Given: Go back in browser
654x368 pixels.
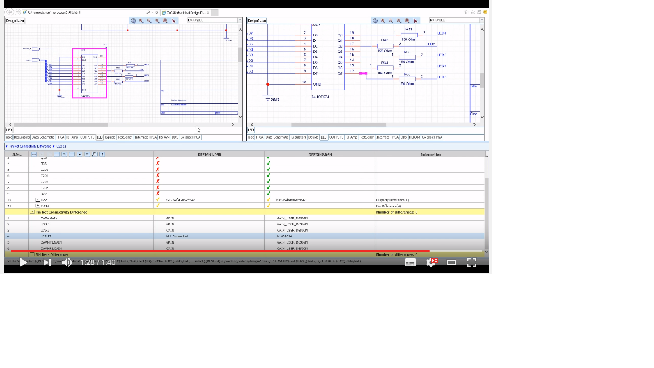Looking at the screenshot, I should coord(9,12).
